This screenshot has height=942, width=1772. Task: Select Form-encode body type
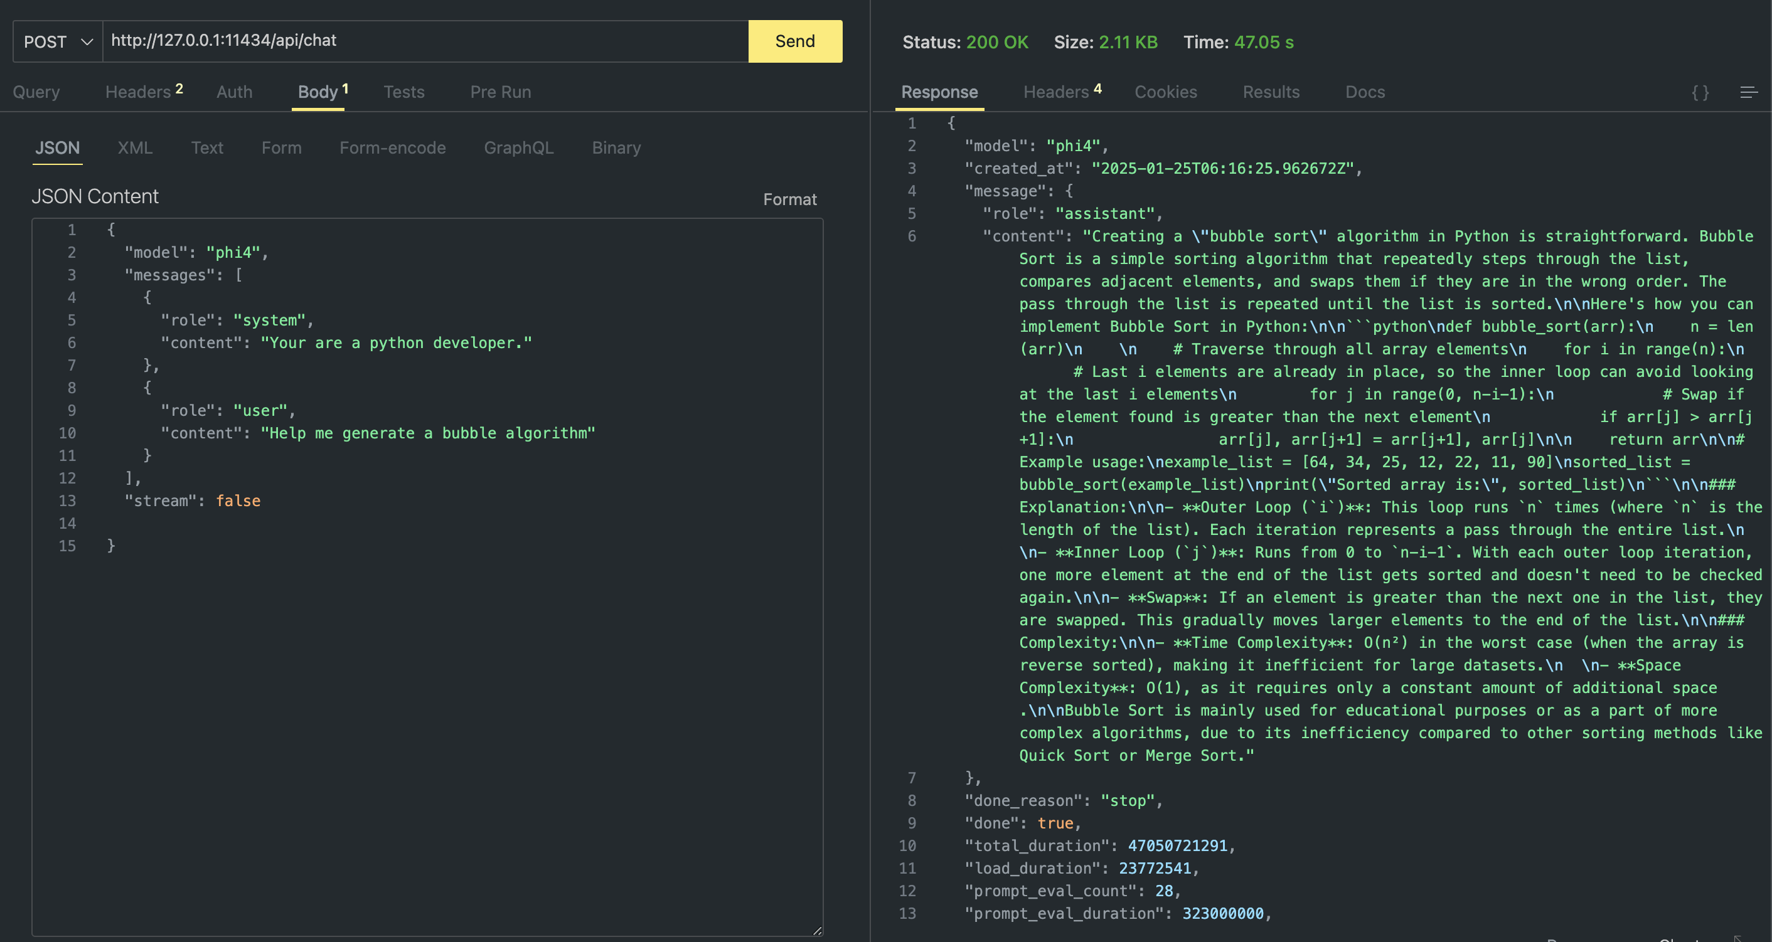pyautogui.click(x=393, y=148)
